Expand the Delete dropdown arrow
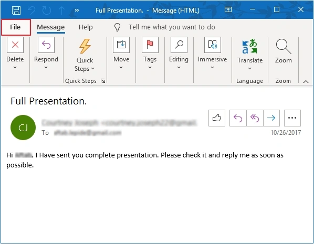The image size is (314, 244). tap(15, 68)
